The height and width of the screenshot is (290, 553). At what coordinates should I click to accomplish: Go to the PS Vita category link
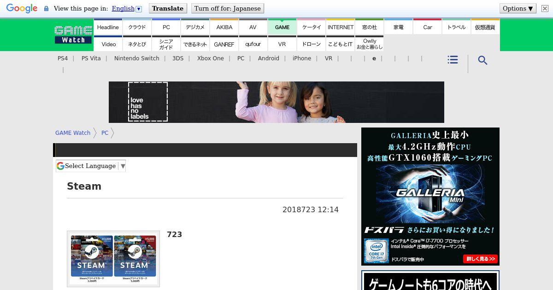point(91,58)
